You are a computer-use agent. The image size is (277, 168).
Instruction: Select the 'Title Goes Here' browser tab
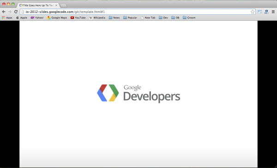(x=38, y=5)
